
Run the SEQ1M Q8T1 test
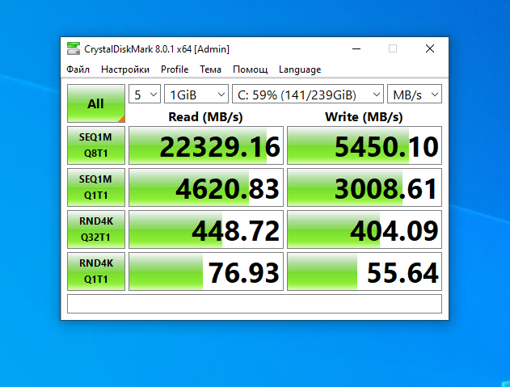click(96, 145)
